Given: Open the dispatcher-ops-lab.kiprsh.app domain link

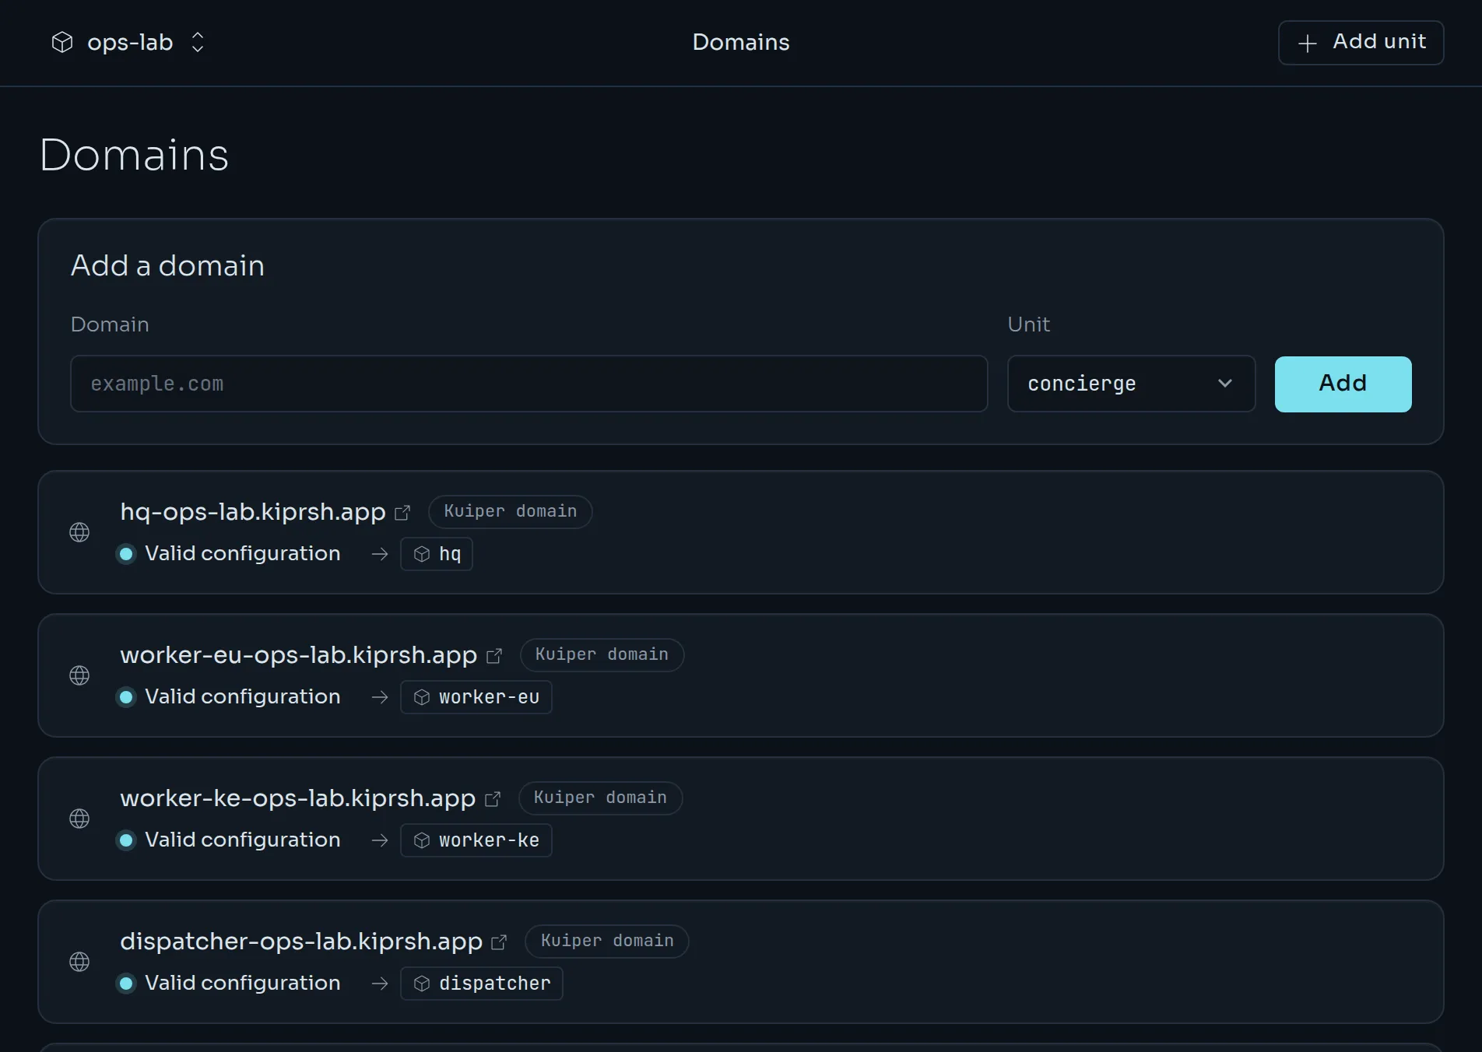Looking at the screenshot, I should [x=301, y=941].
